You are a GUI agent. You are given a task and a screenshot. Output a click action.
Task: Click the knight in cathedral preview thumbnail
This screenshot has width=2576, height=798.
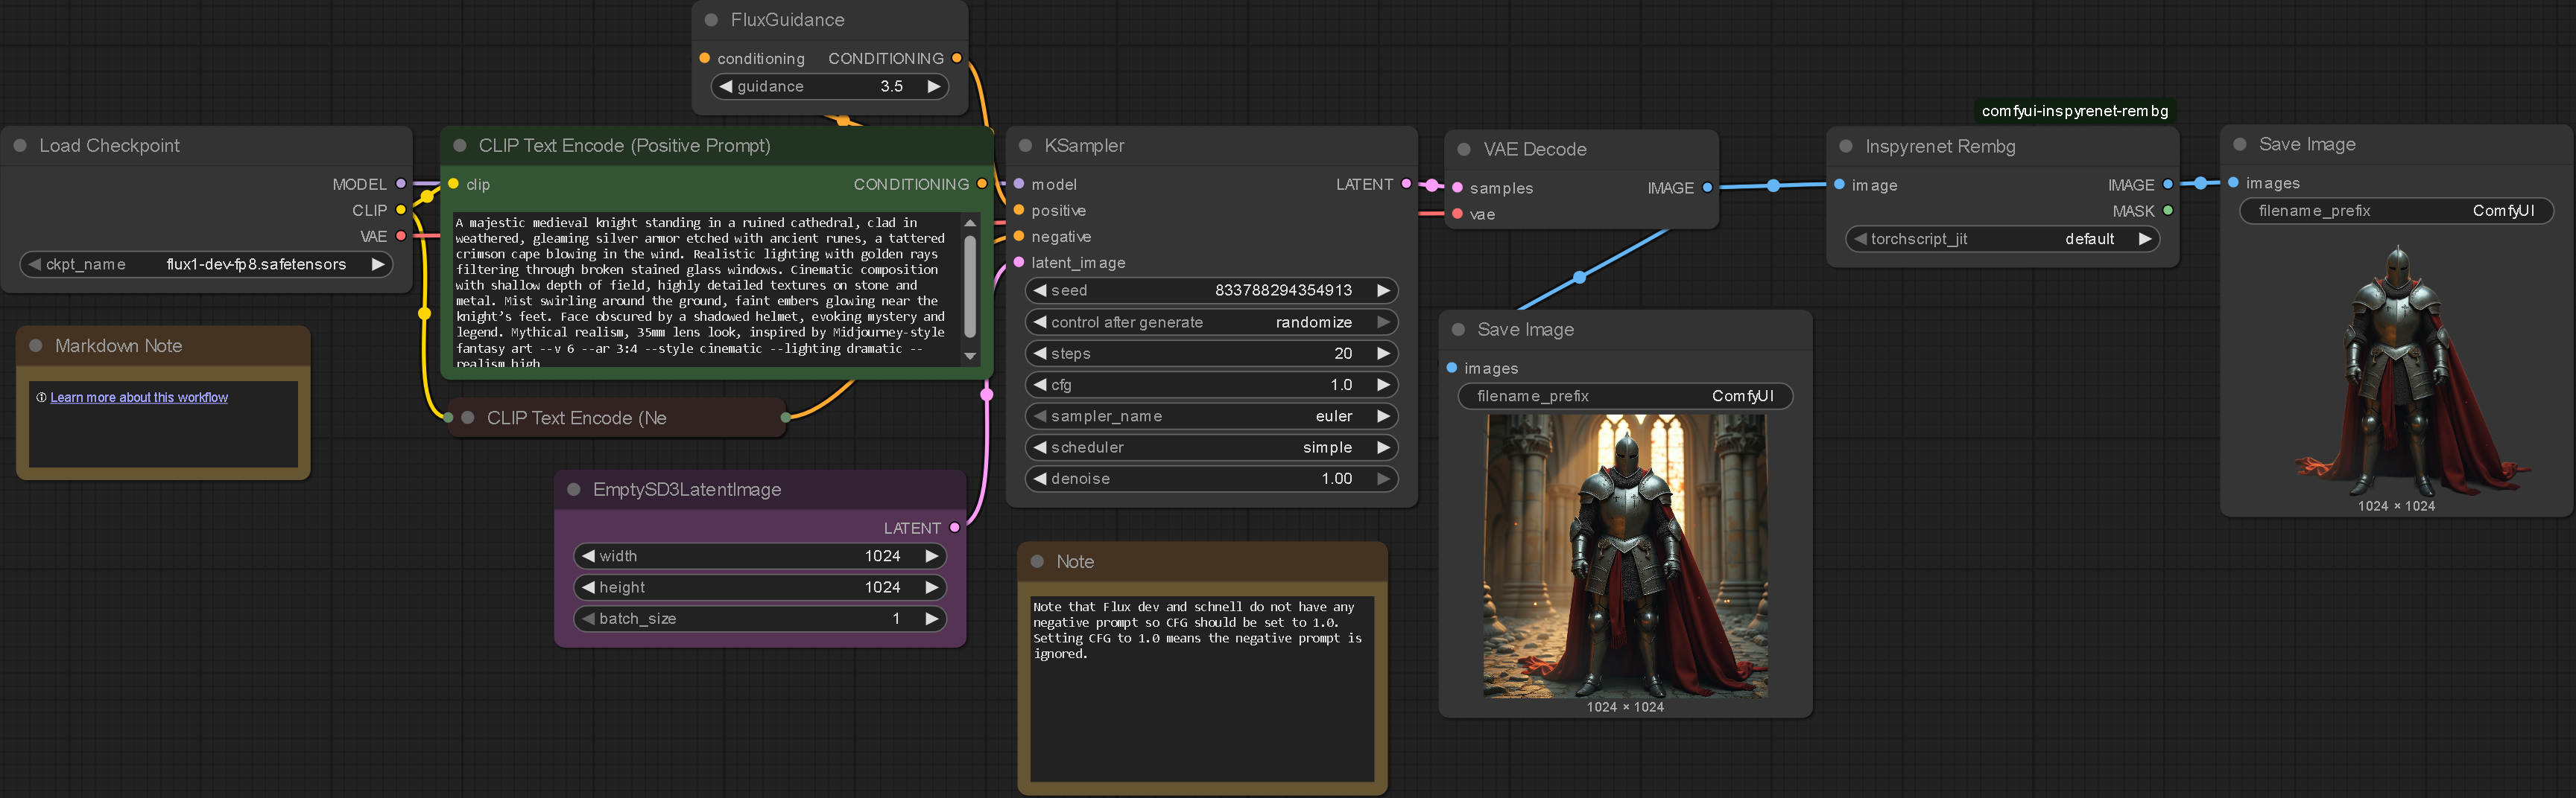[1625, 556]
